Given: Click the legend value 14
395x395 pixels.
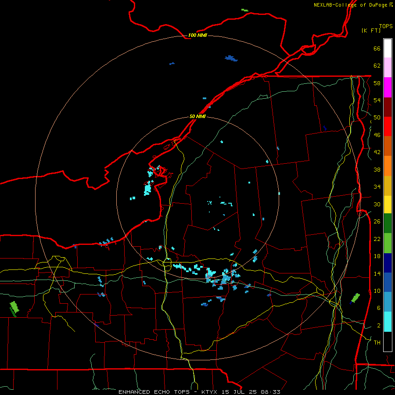Looking at the screenshot, I should (377, 273).
